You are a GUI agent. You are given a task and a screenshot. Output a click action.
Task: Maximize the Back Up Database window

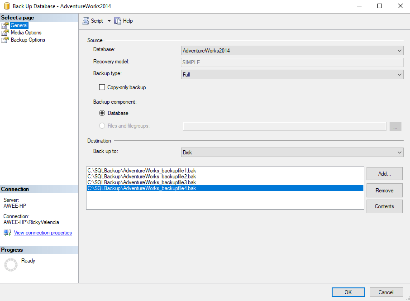pos(380,6)
